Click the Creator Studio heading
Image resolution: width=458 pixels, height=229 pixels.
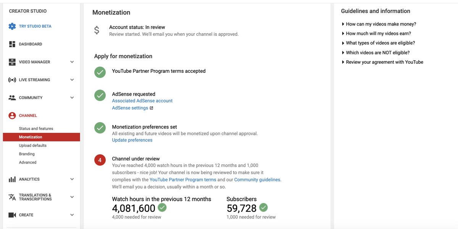point(28,11)
